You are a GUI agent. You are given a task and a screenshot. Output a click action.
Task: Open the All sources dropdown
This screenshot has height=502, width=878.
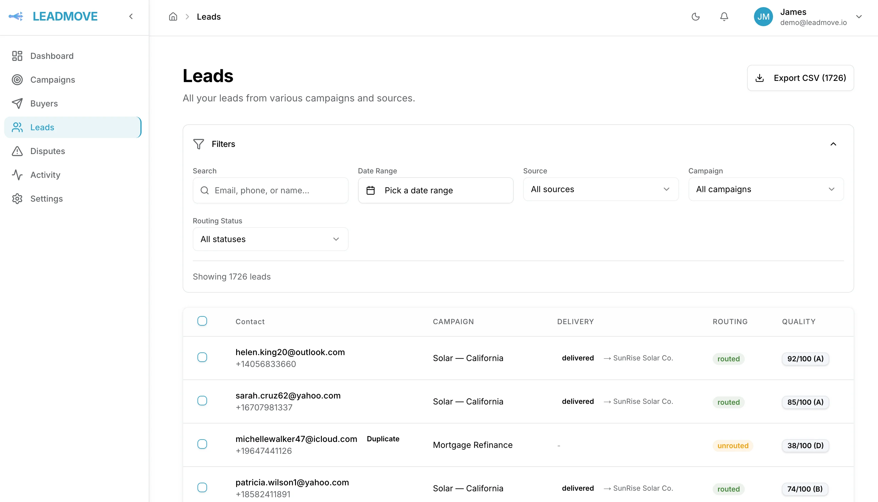601,189
